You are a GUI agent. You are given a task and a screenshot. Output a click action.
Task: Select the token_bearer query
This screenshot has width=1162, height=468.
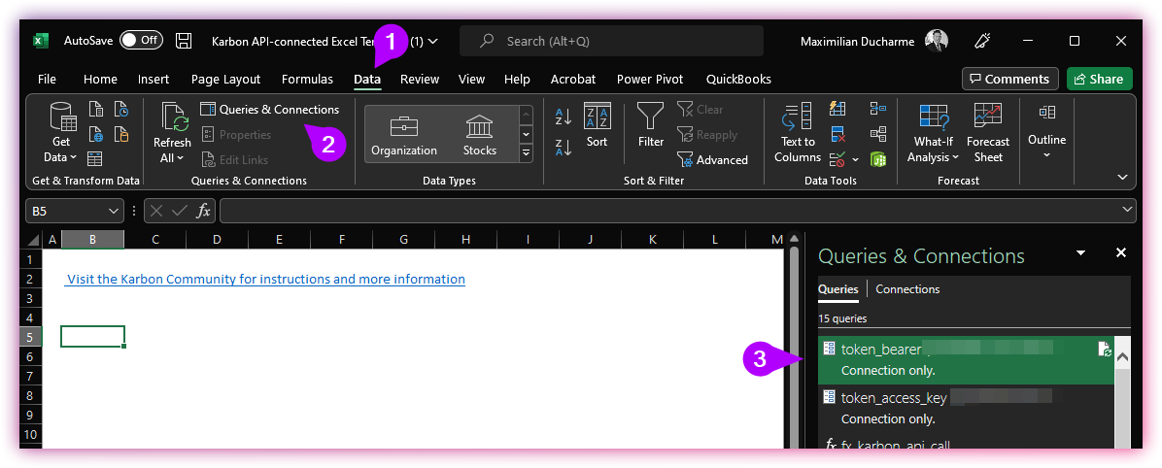coord(966,360)
